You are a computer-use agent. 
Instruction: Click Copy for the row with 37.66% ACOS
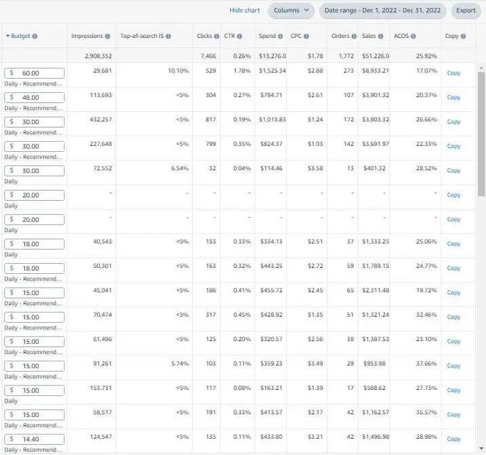pyautogui.click(x=453, y=365)
